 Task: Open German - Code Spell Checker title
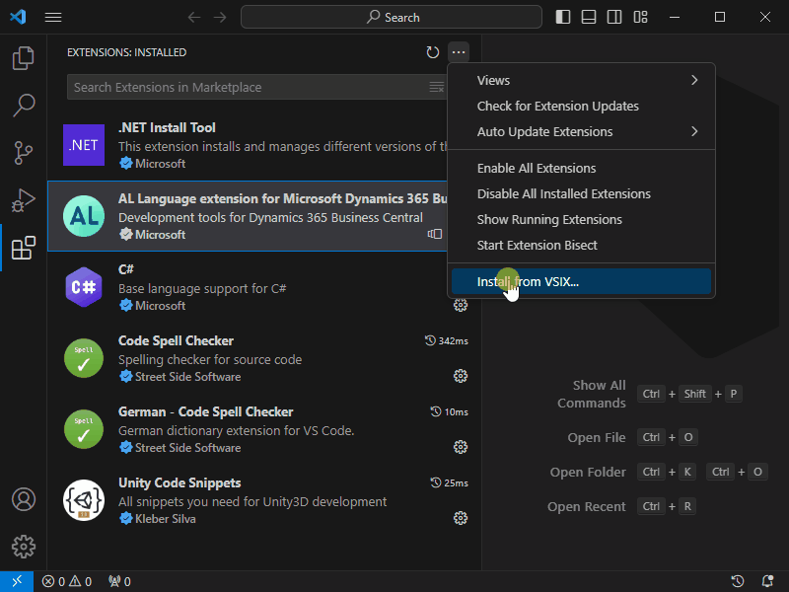point(206,411)
